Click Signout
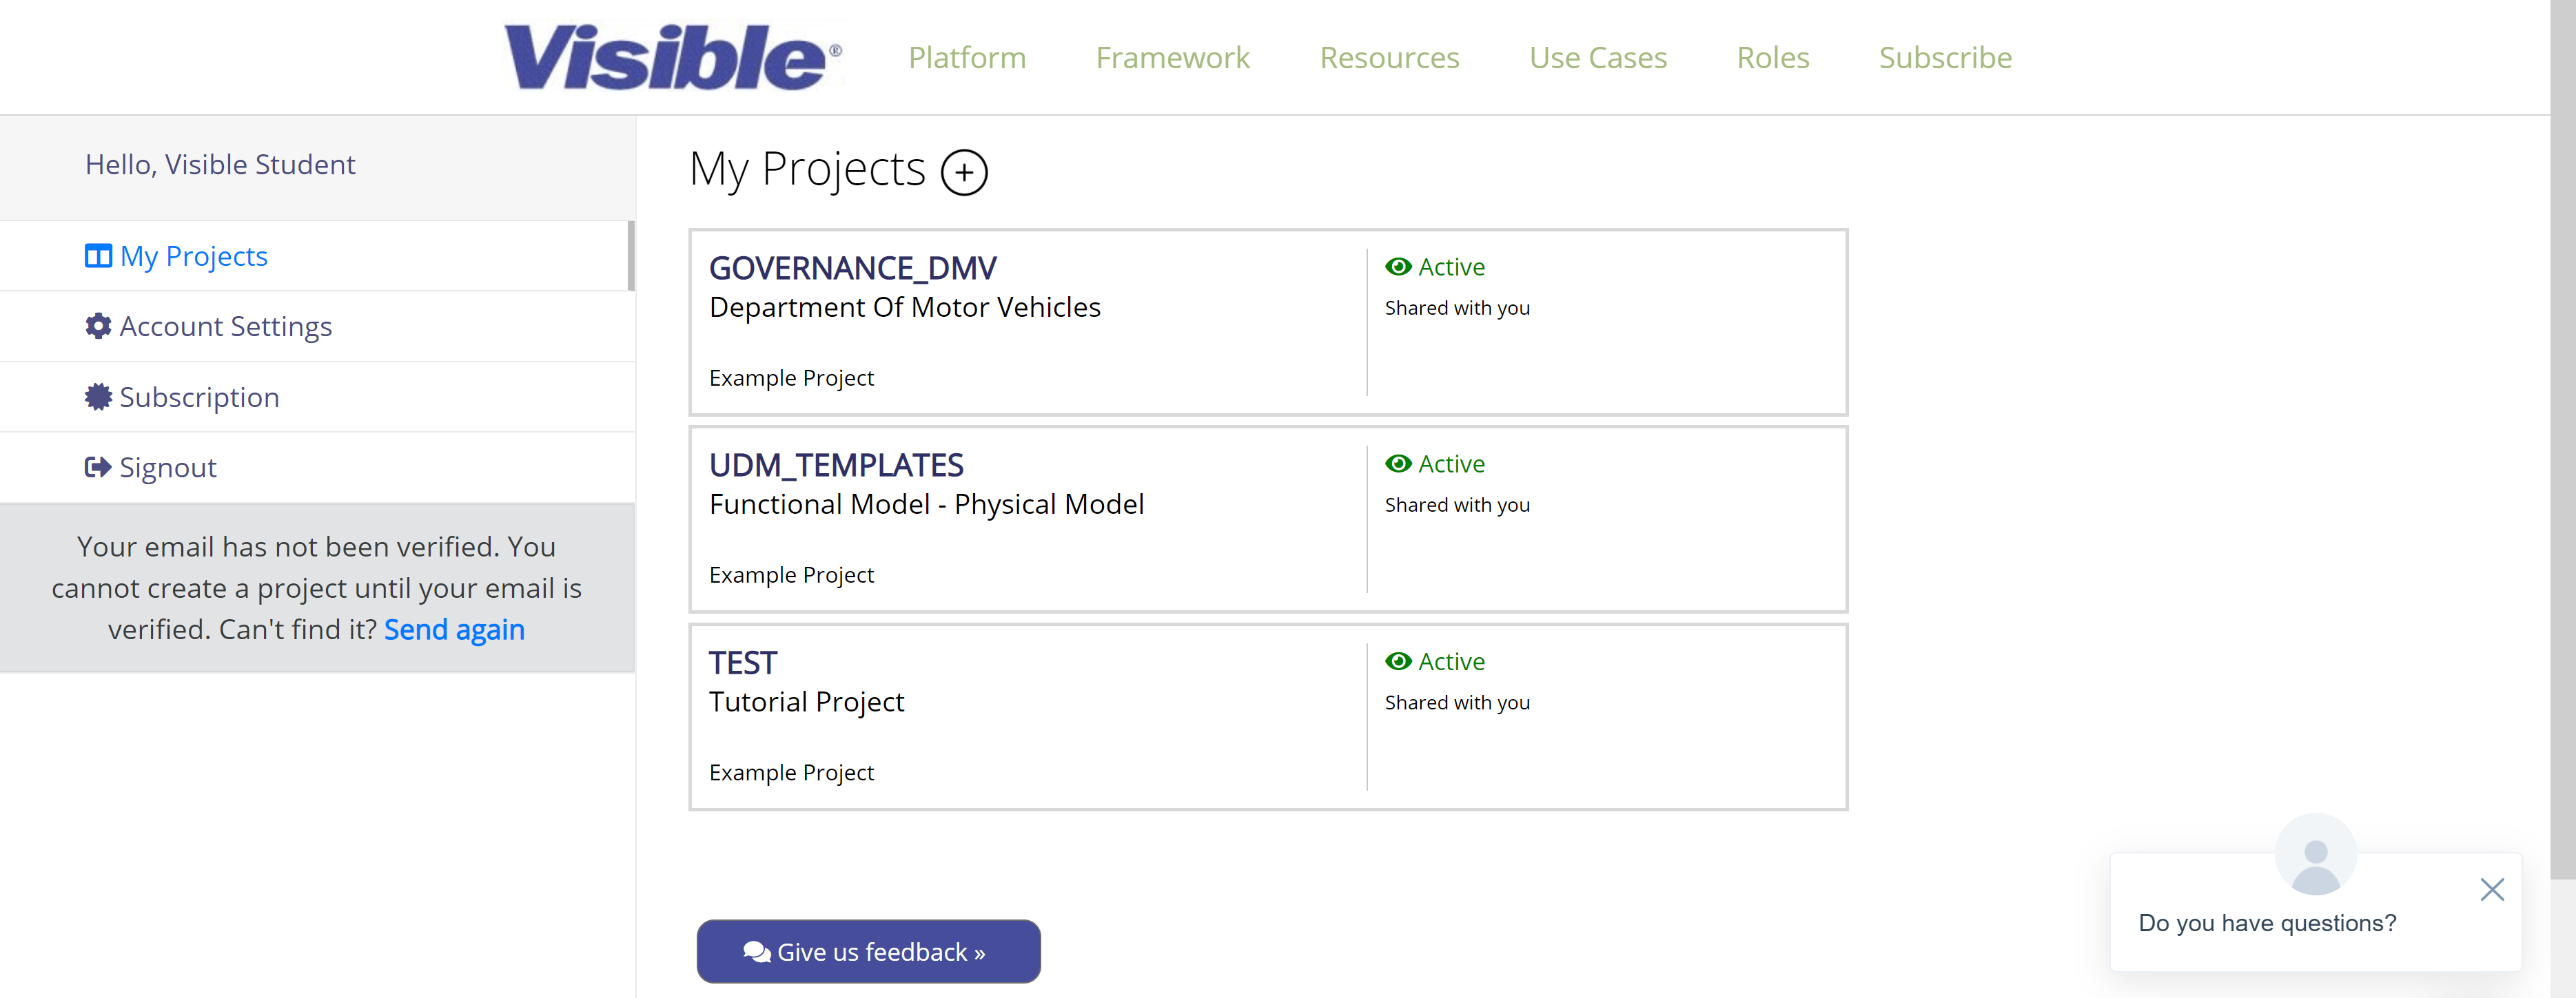2576x998 pixels. (x=168, y=468)
